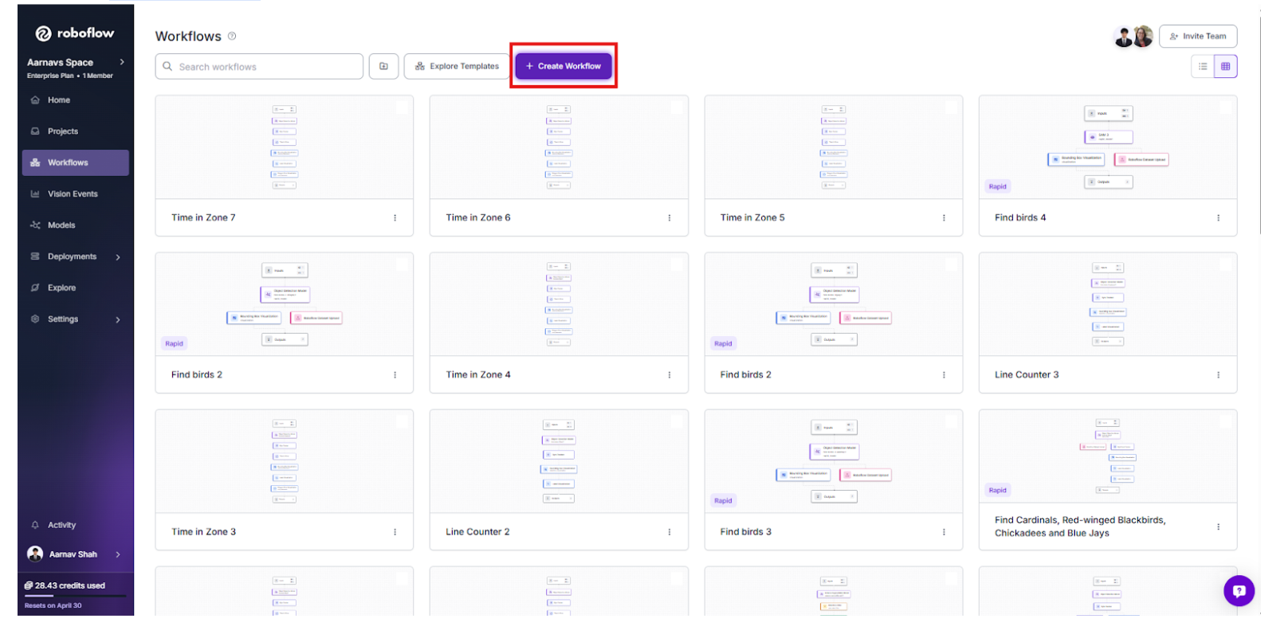Click the Roboflow logo in sidebar
The width and height of the screenshot is (1280, 642).
[x=74, y=33]
